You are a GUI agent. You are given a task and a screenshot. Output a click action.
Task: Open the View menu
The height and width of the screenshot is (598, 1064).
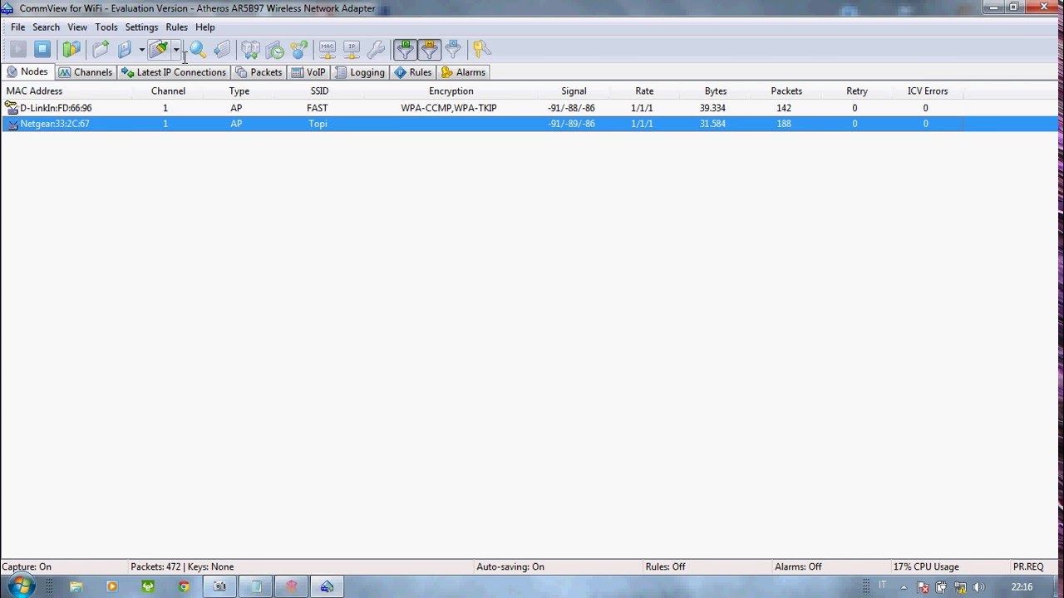[x=77, y=27]
